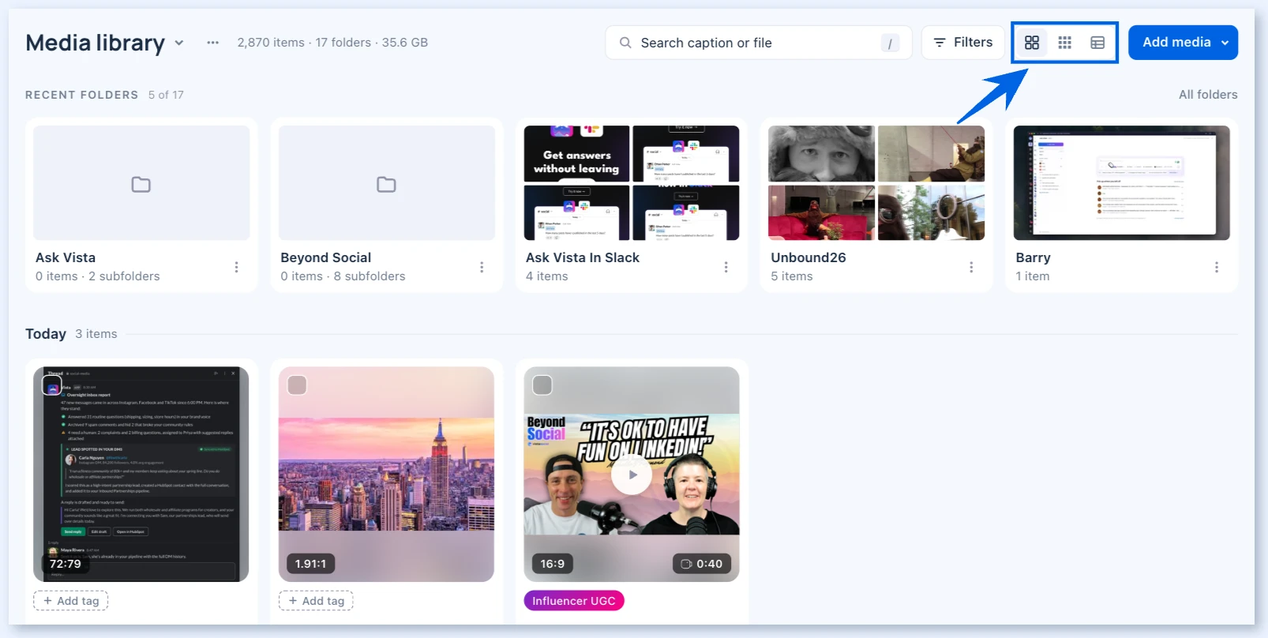This screenshot has height=638, width=1268.
Task: Add tag to the skyline image
Action: pyautogui.click(x=316, y=601)
